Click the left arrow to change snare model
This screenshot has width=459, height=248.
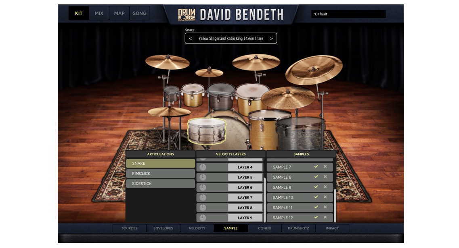(x=190, y=38)
